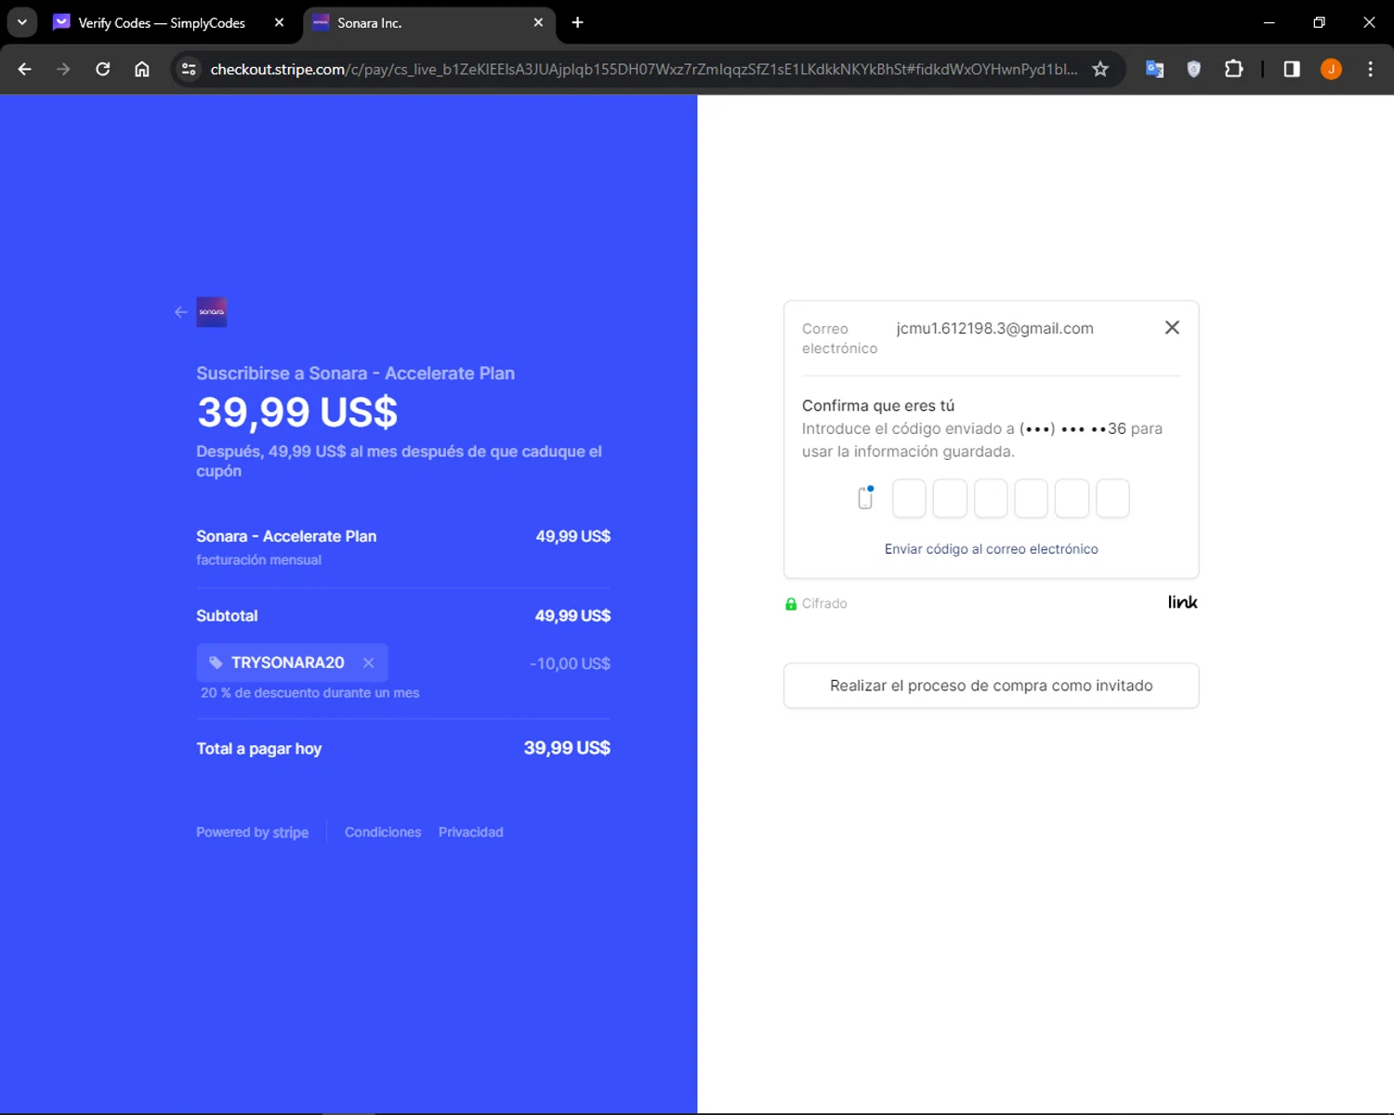Screen dimensions: 1394x1115
Task: Click the Sonara logo thumbnail
Action: [x=212, y=312]
